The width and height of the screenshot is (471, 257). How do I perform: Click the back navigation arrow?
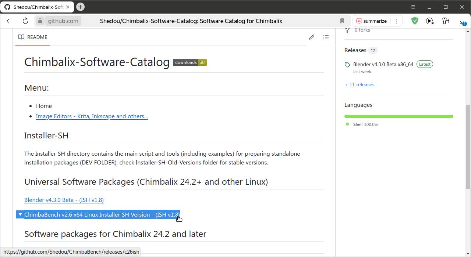pyautogui.click(x=10, y=21)
